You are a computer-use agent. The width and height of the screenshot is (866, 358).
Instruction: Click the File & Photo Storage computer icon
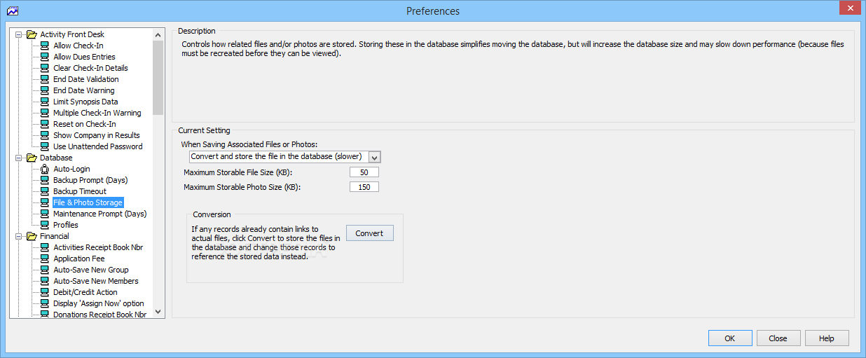click(44, 202)
